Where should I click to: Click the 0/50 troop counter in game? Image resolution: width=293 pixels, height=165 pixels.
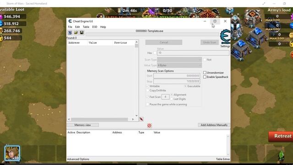[168, 11]
